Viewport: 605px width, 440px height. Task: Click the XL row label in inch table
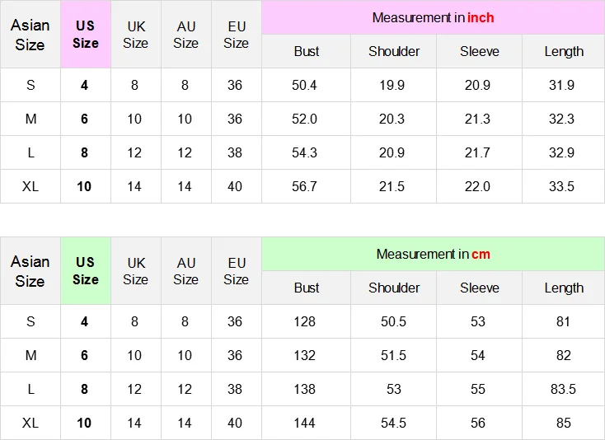pyautogui.click(x=30, y=187)
